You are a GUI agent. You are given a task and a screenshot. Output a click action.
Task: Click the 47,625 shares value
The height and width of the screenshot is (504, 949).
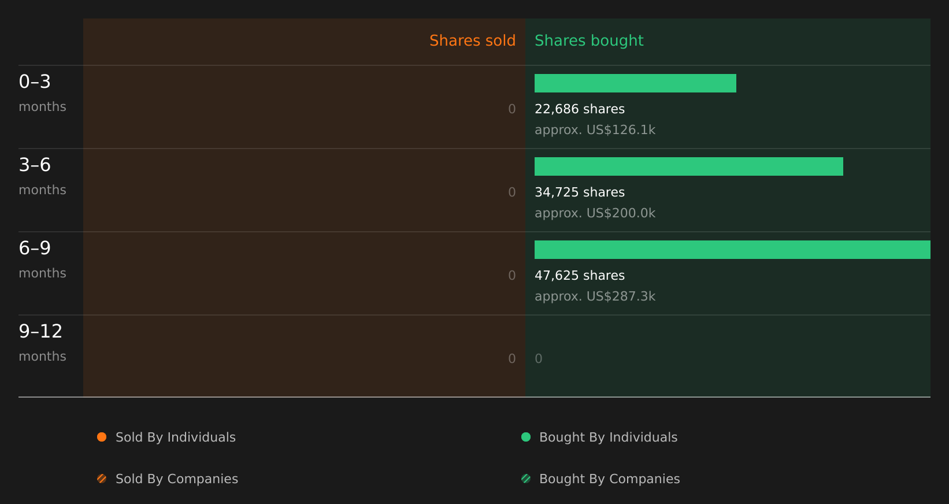pyautogui.click(x=580, y=276)
